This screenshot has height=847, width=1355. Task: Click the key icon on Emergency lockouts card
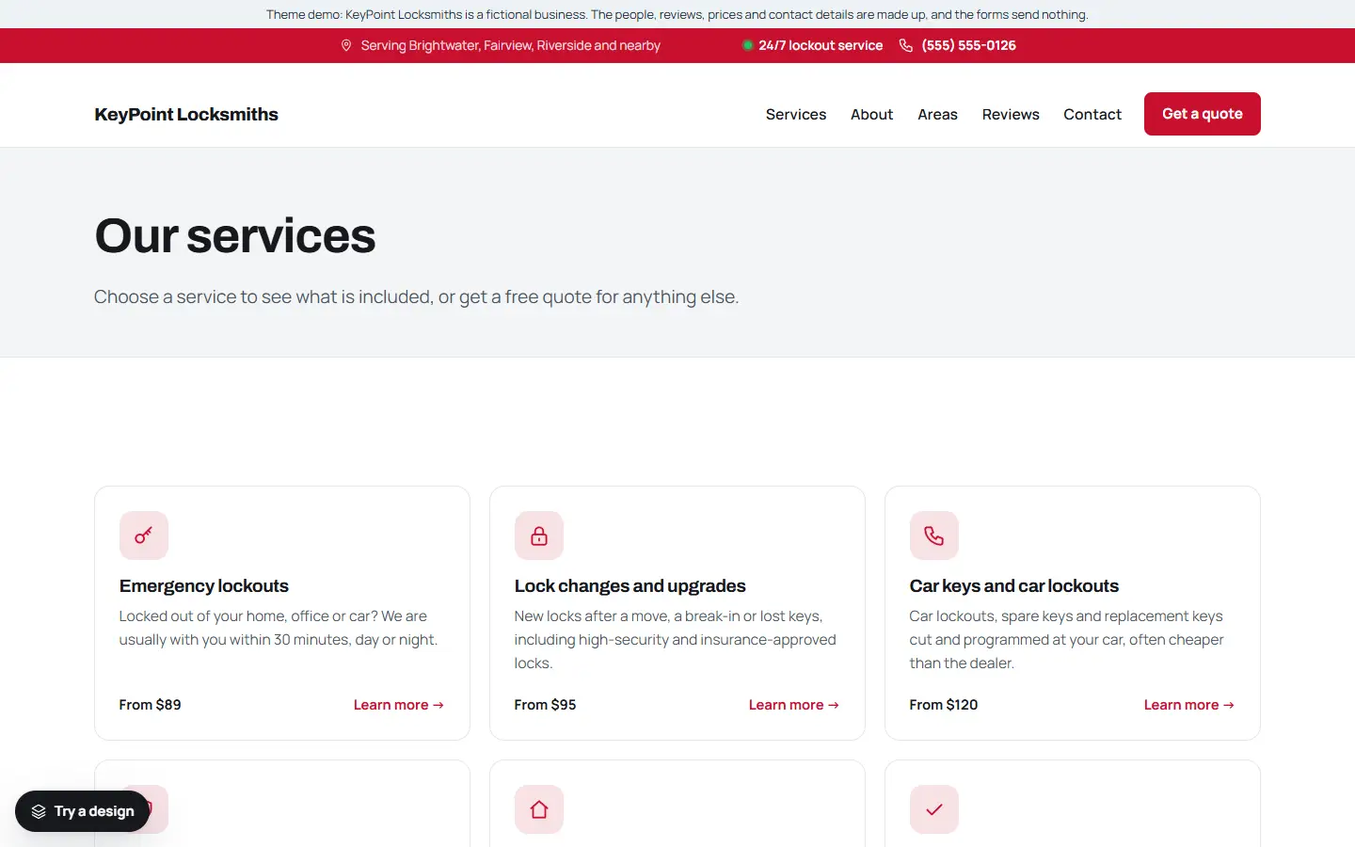pos(144,535)
